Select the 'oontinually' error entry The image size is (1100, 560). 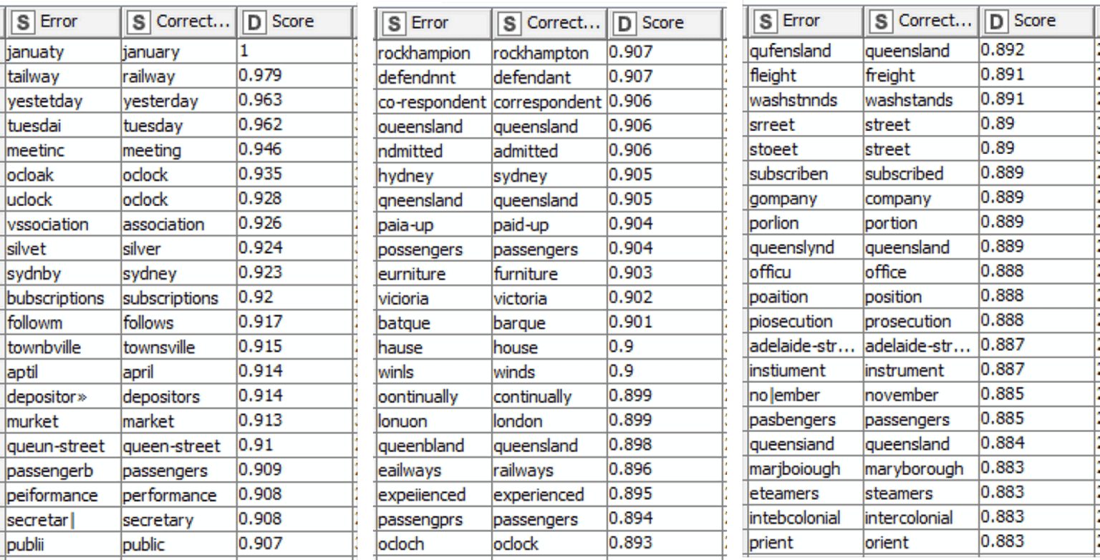433,396
